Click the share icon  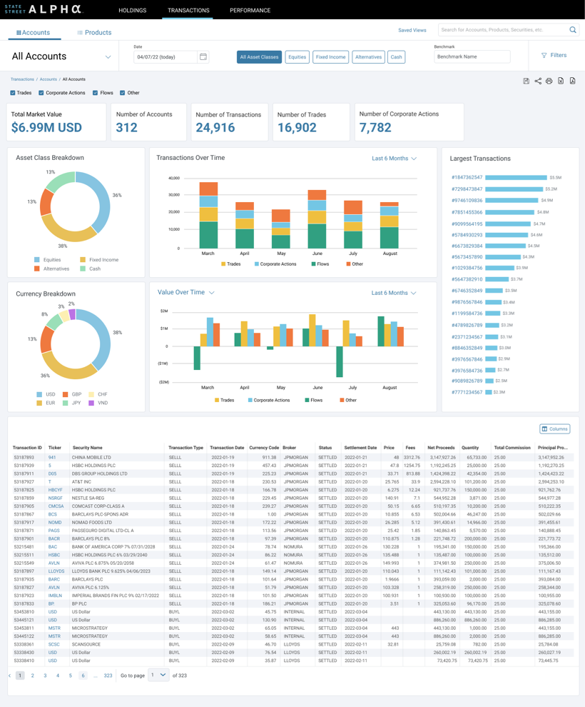[x=538, y=81]
